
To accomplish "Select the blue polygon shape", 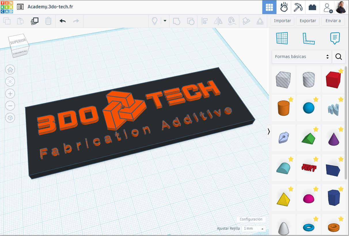I will [333, 198].
